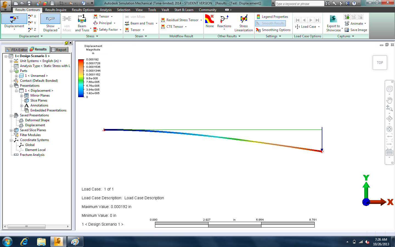Click the Save disk icon in quick access toolbar

pyautogui.click(x=29, y=3)
